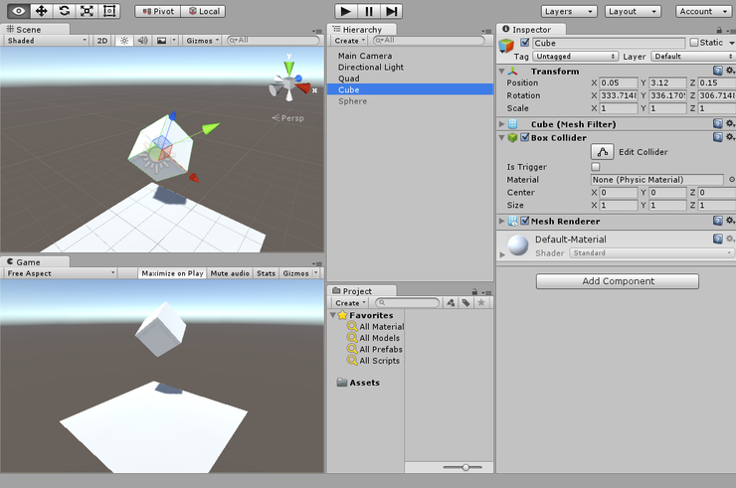Toggle Cube active checkbox

pos(525,42)
